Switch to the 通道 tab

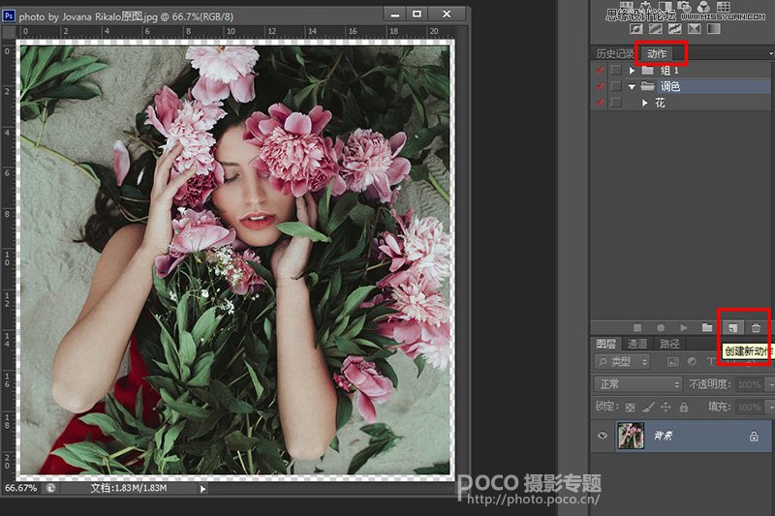[637, 344]
